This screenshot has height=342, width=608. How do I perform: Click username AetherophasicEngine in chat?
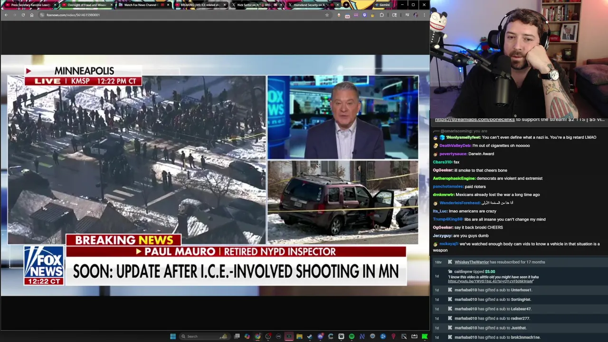click(x=454, y=178)
